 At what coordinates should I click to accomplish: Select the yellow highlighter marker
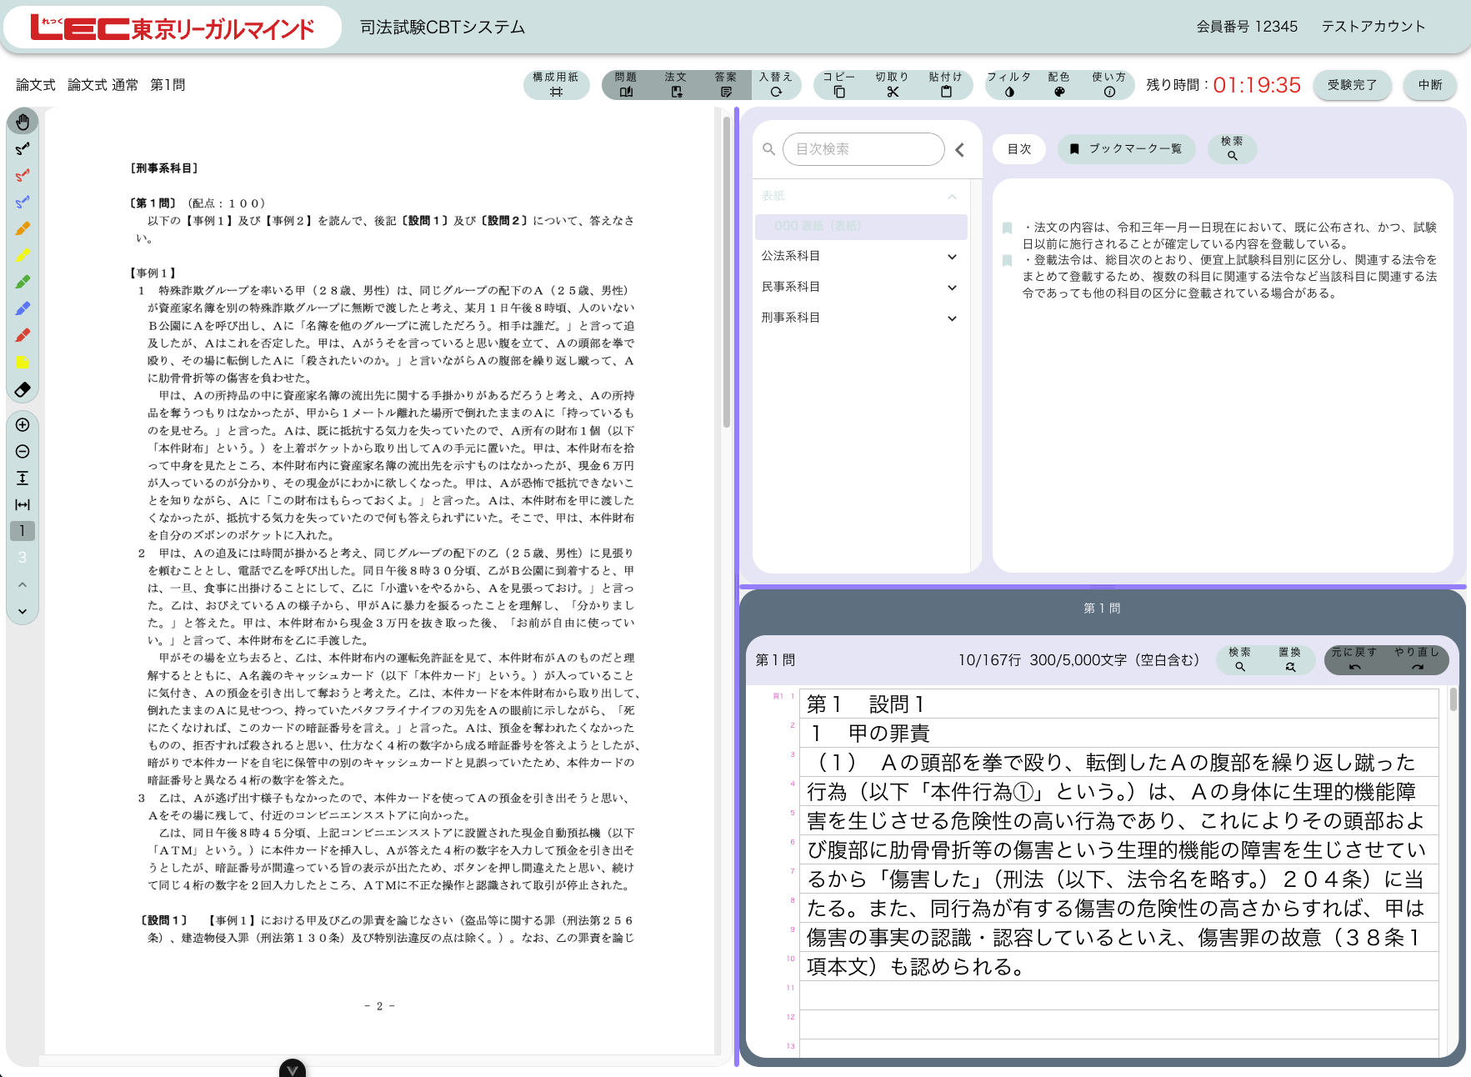[23, 256]
